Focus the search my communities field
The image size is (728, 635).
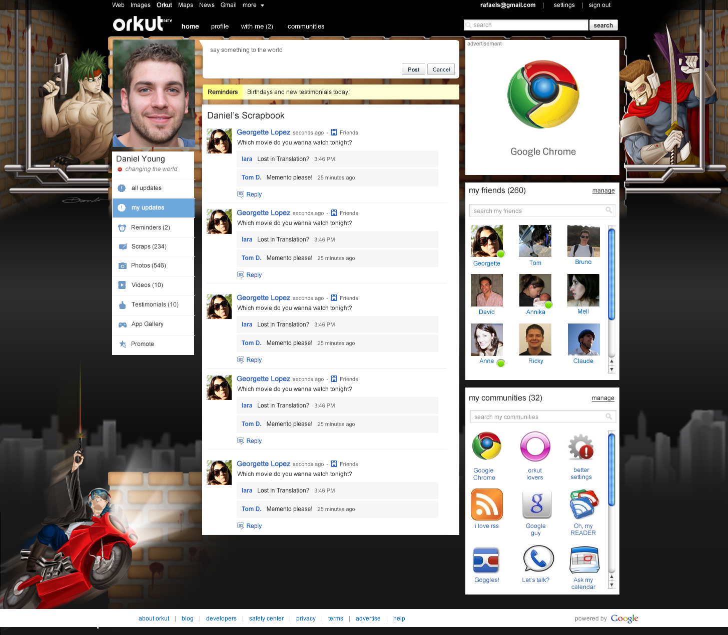click(x=542, y=416)
